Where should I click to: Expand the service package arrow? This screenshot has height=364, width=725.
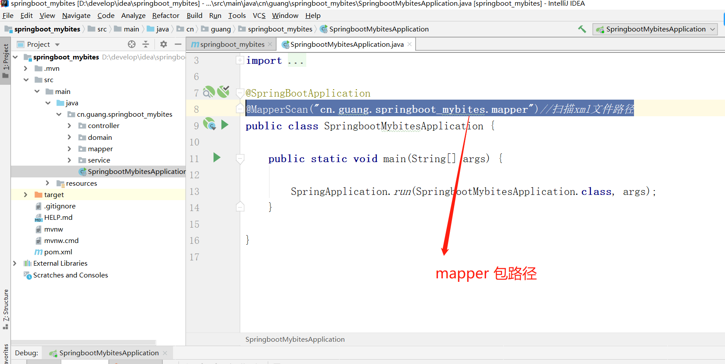[69, 160]
